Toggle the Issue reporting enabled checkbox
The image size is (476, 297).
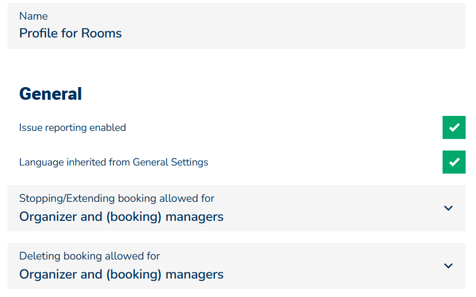454,127
